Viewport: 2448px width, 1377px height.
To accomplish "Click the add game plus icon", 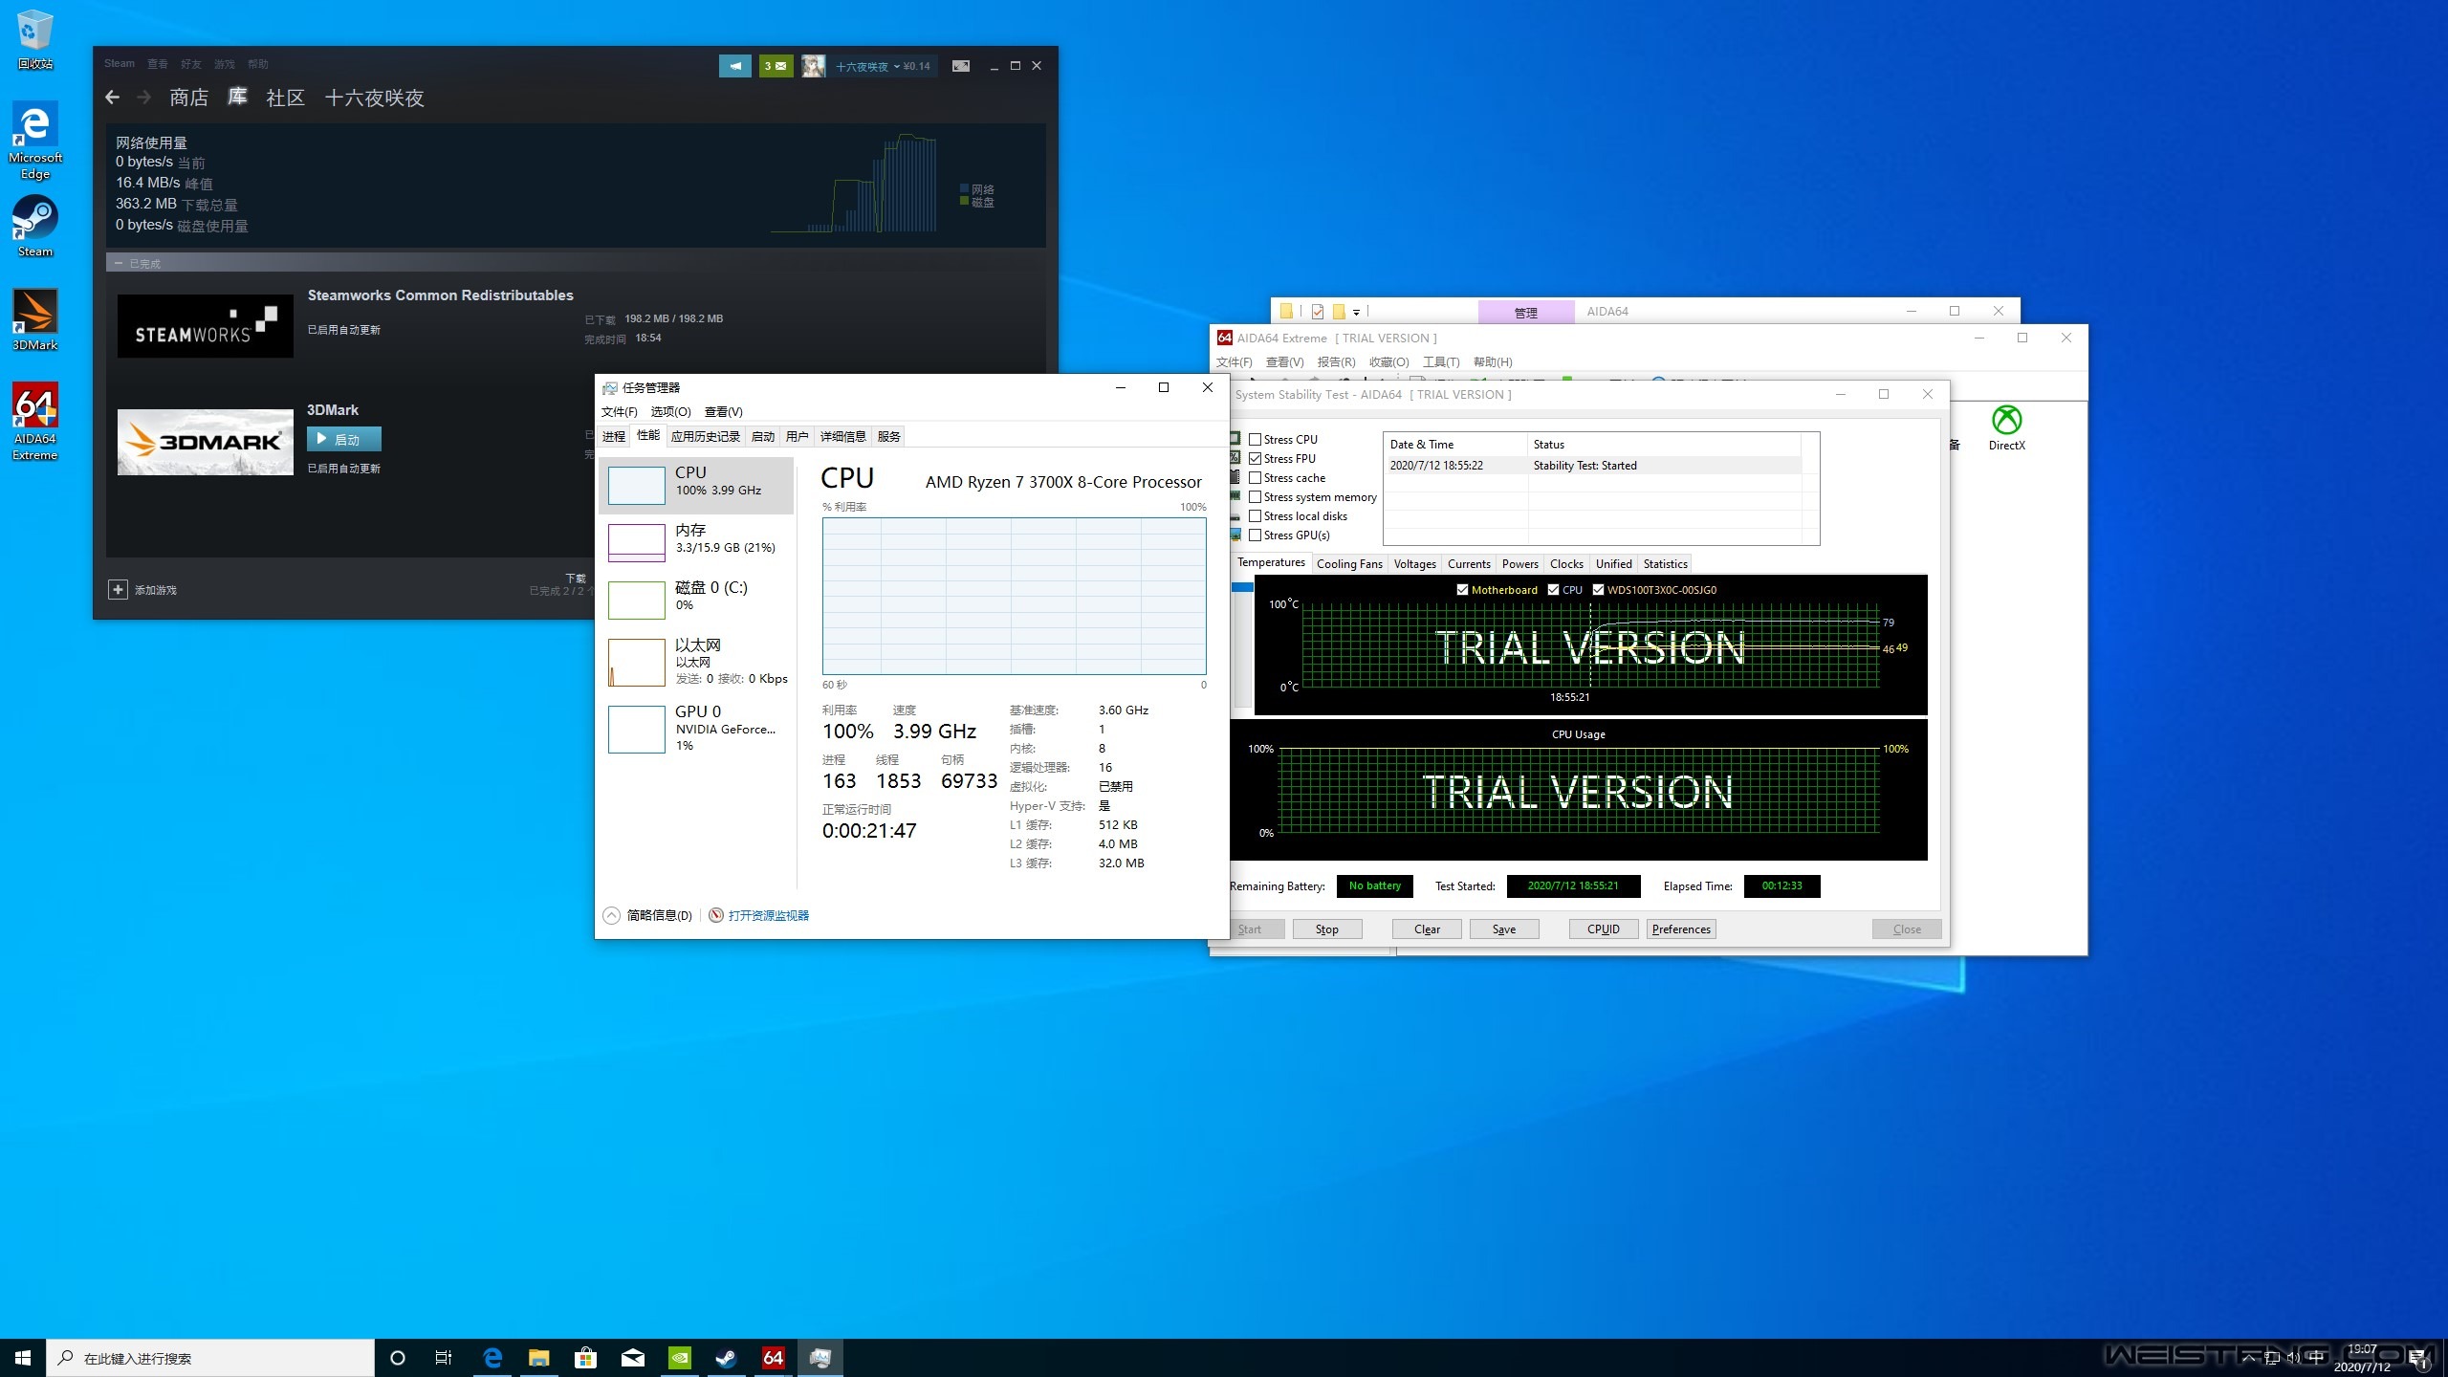I will 118,590.
